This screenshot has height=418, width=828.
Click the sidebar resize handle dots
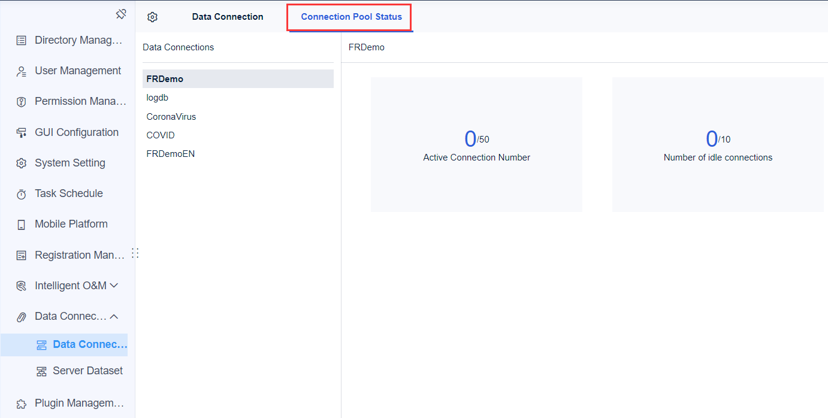pos(135,253)
